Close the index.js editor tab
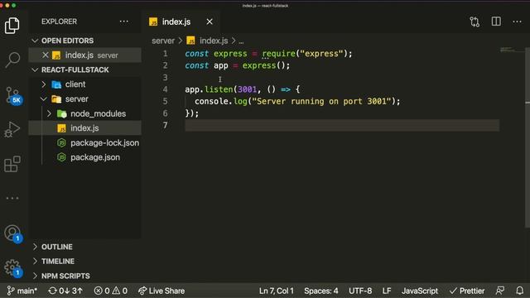Image resolution: width=530 pixels, height=298 pixels. [x=210, y=22]
